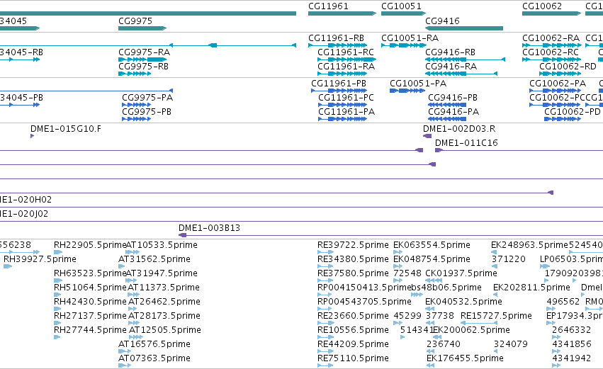603x369 pixels.
Task: Select the CG9416 gene bar
Action: click(464, 28)
